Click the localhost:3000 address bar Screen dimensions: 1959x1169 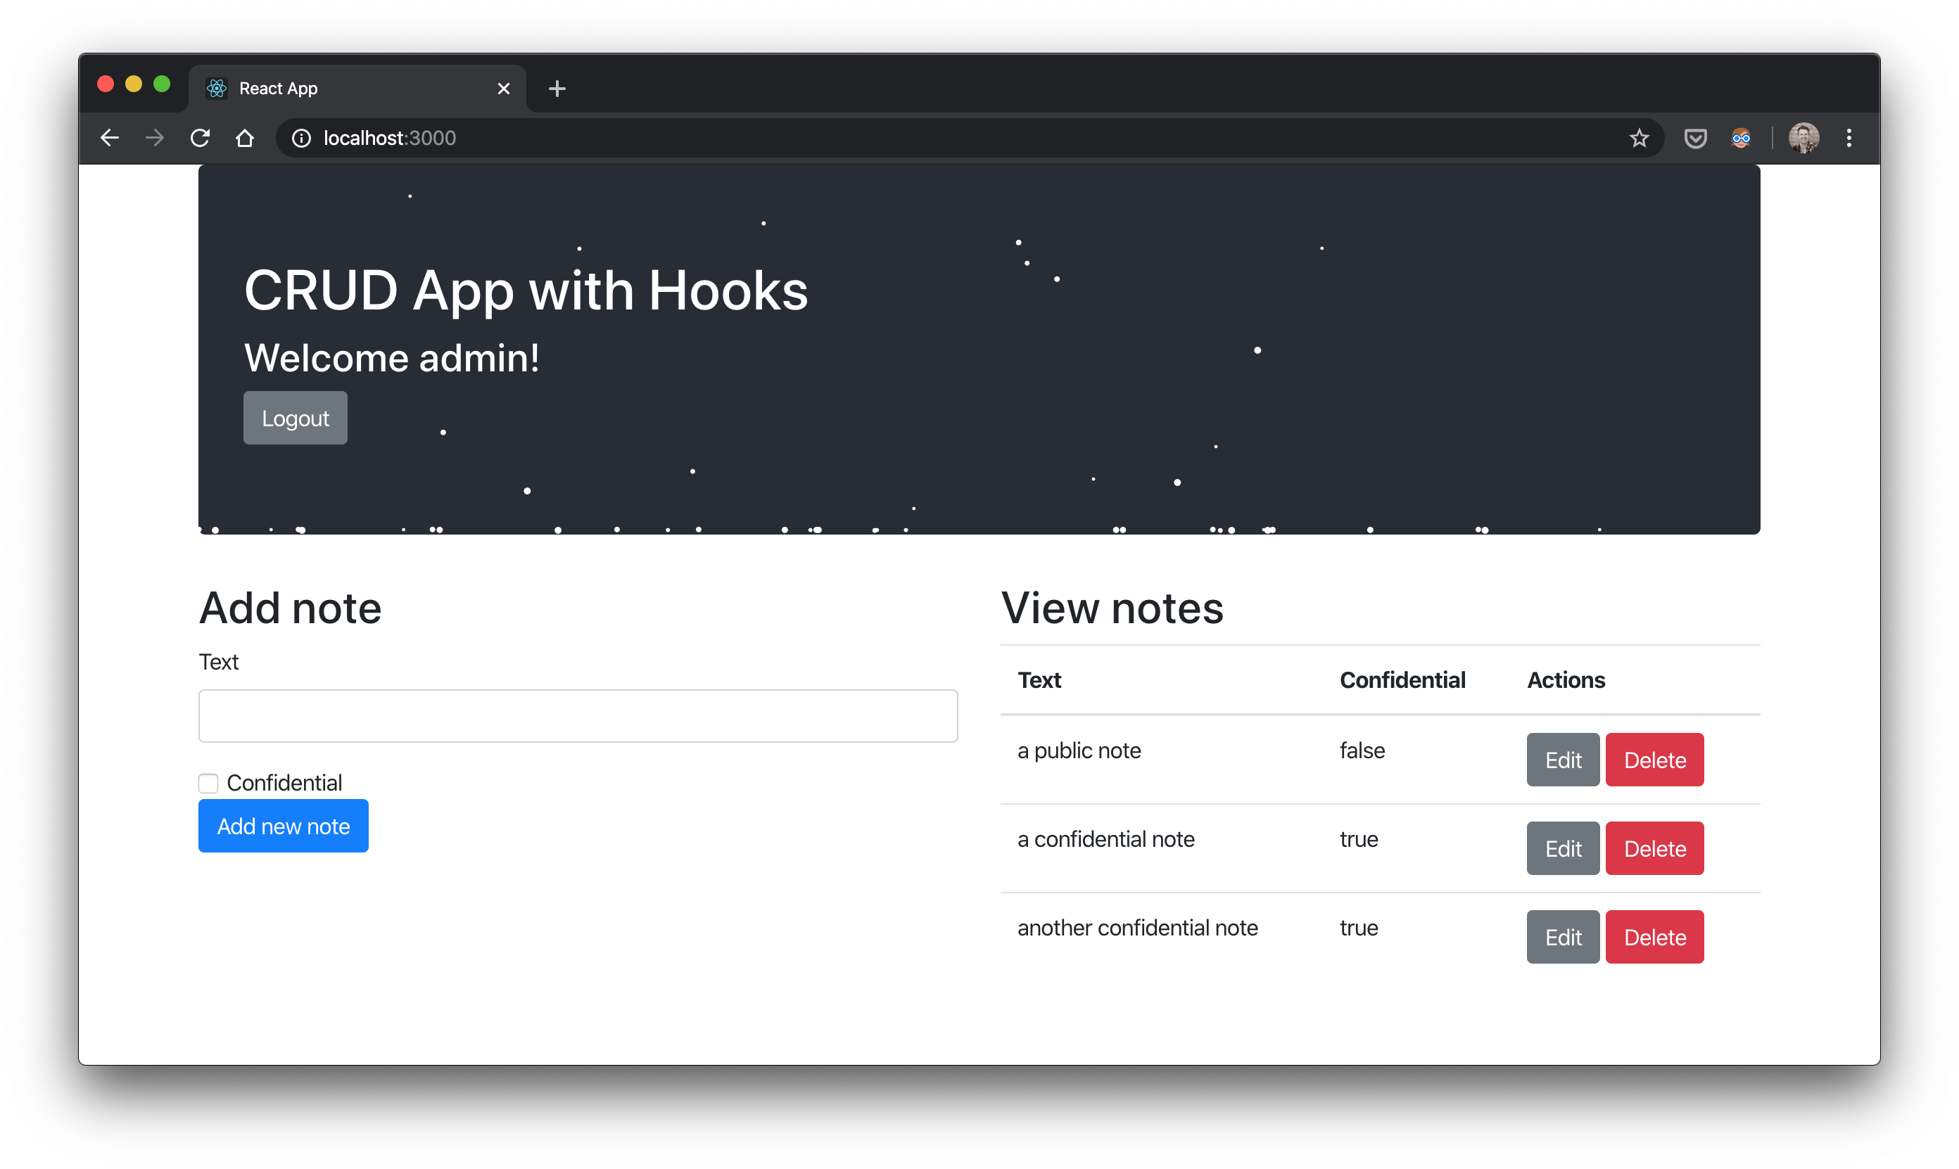969,138
